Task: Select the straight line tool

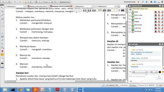Action: [x=2, y=30]
